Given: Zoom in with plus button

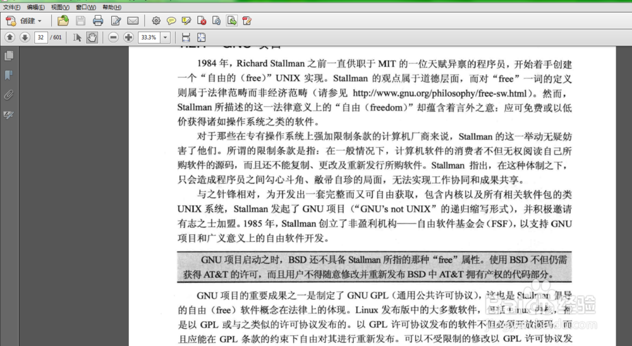Looking at the screenshot, I should tap(128, 37).
